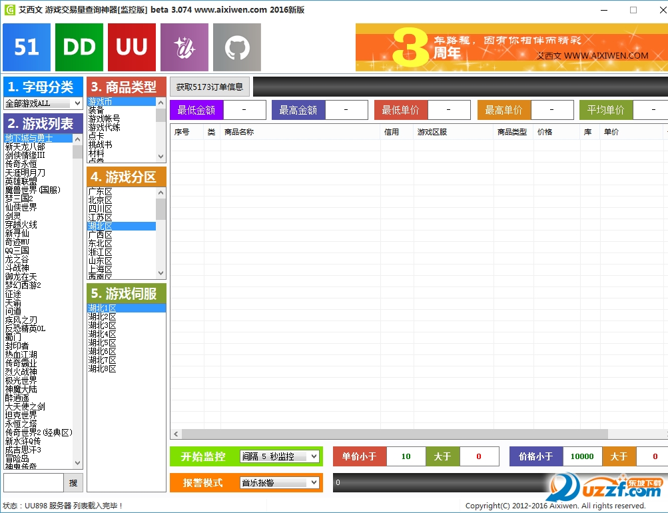Viewport: 668px width, 513px height.
Task: Open the green DD site tile
Action: click(x=79, y=47)
